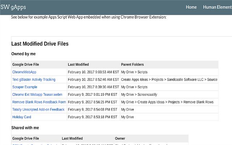The image size is (232, 145).
Task: Click Last Modified header in Owned table
Action: 78,65
